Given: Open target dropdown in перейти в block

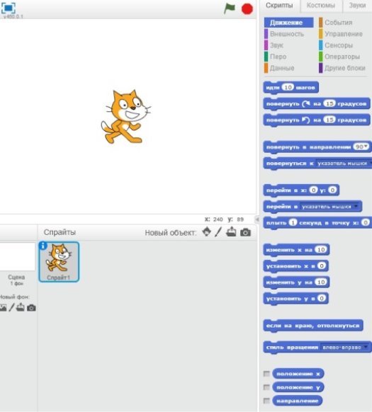Looking at the screenshot, I should coord(330,207).
